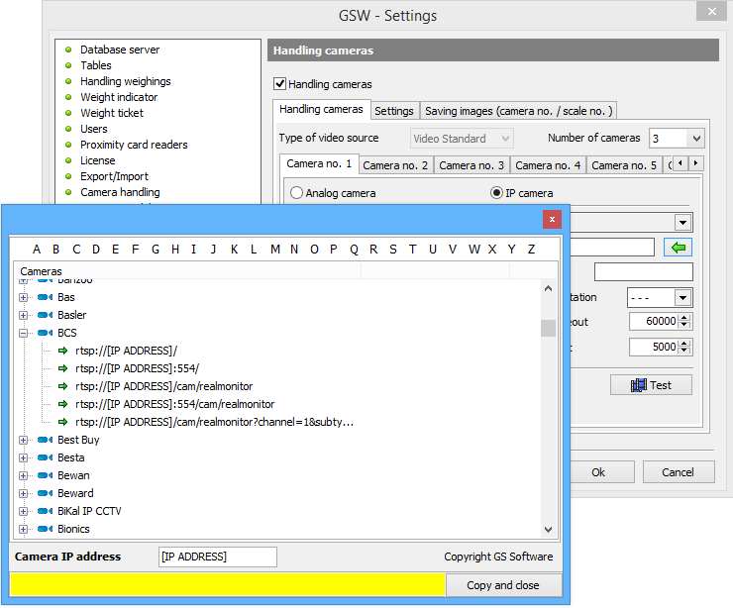Click the Cancel button

(678, 472)
